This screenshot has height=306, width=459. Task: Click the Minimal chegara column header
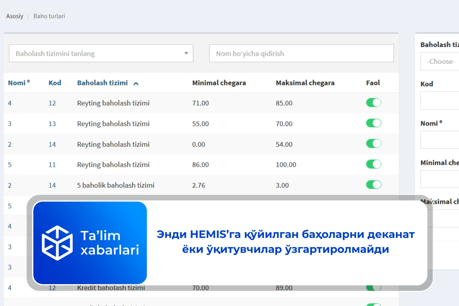(x=219, y=83)
